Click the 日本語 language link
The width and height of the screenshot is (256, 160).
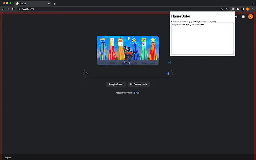[136, 92]
